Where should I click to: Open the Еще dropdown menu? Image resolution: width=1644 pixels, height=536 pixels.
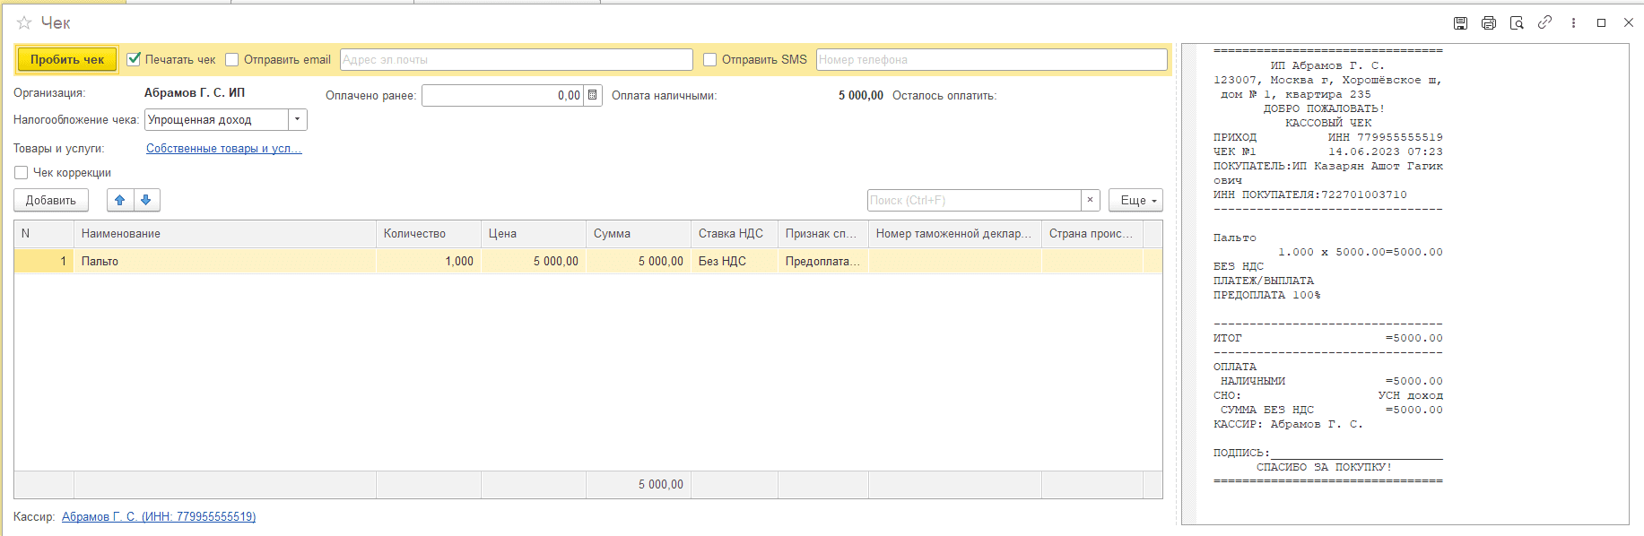point(1135,200)
